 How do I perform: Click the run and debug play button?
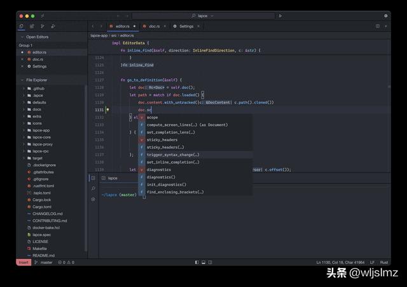(x=280, y=16)
